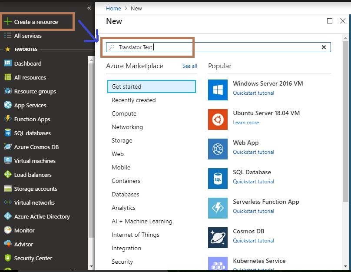Select the Analytics category
Screen dimensions: 351x272
[x=123, y=208]
